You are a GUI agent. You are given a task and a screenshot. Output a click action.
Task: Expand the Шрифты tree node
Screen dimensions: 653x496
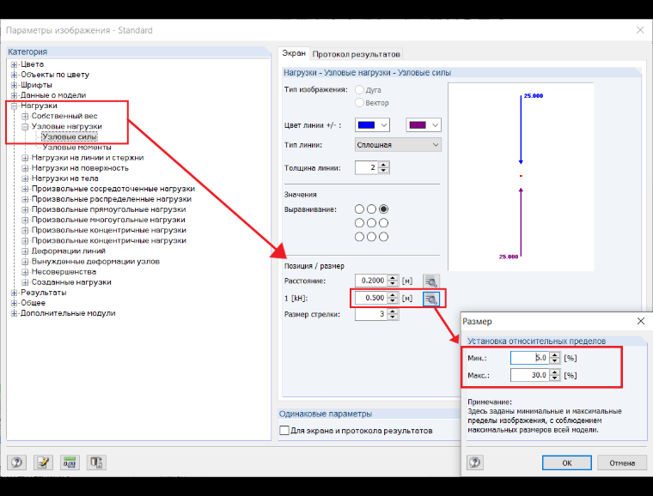pyautogui.click(x=14, y=85)
